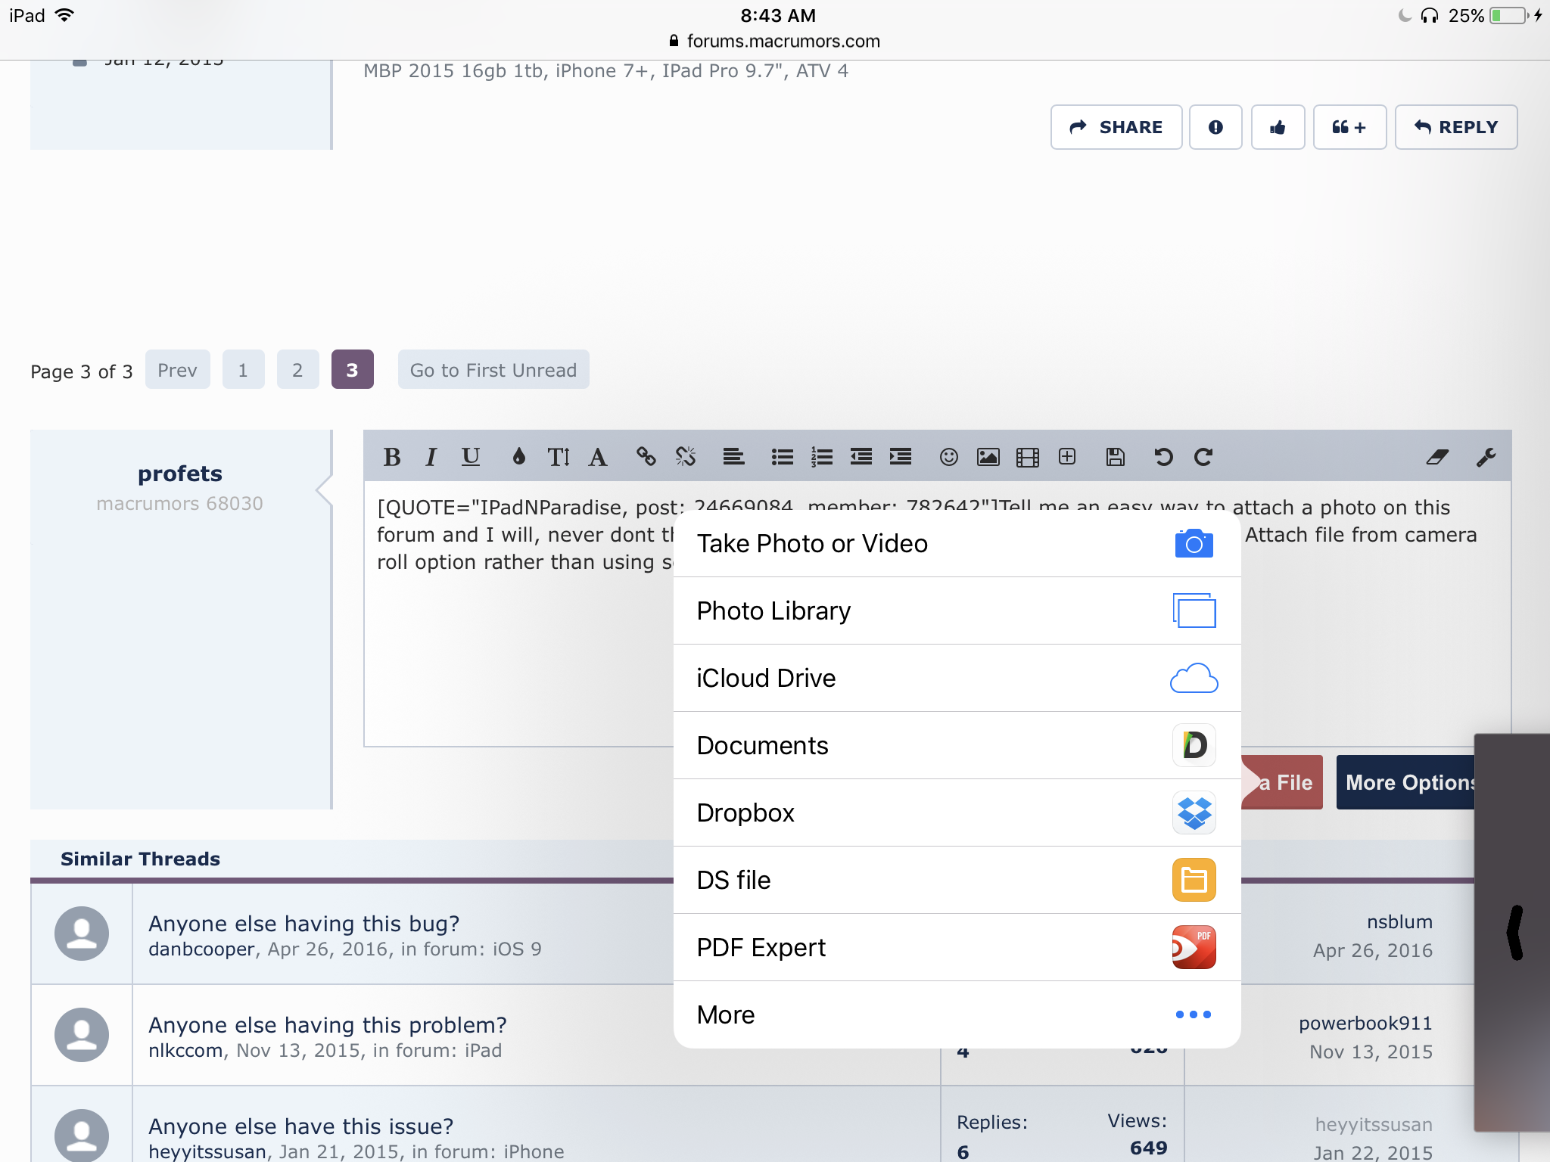Insert an image via the toolbar

(988, 457)
